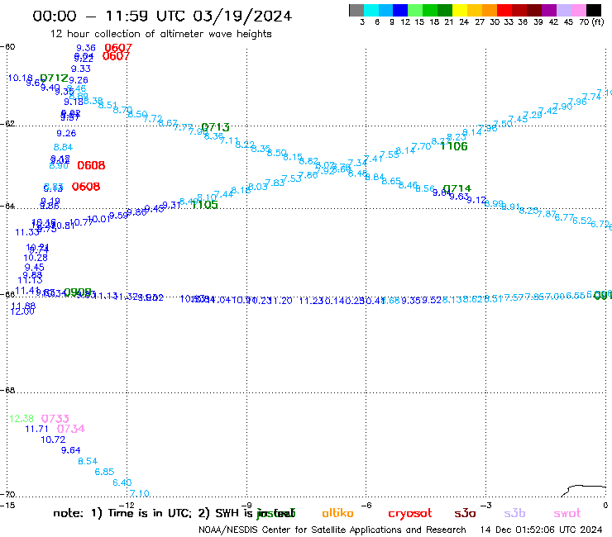Image resolution: width=612 pixels, height=537 pixels.
Task: Click the '70 (ft)' label of the color scale
Action: click(x=591, y=21)
